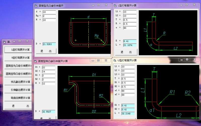Select the K2 result field in U型 window

[128, 109]
